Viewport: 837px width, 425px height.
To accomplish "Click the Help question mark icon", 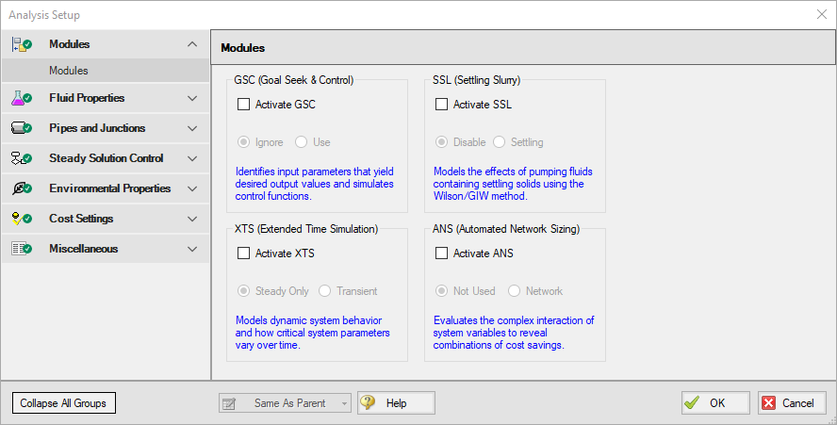I will 369,403.
